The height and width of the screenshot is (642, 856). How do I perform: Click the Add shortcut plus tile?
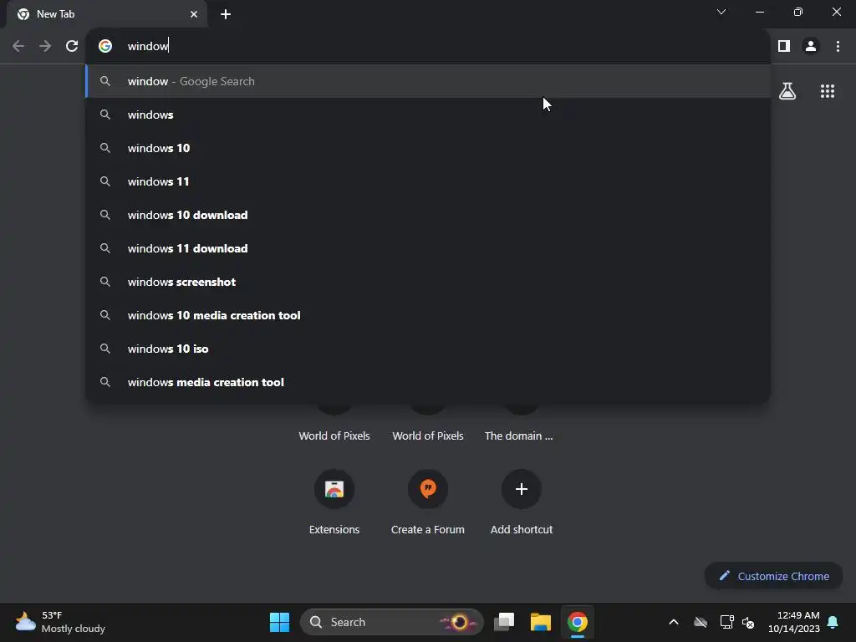pyautogui.click(x=522, y=489)
